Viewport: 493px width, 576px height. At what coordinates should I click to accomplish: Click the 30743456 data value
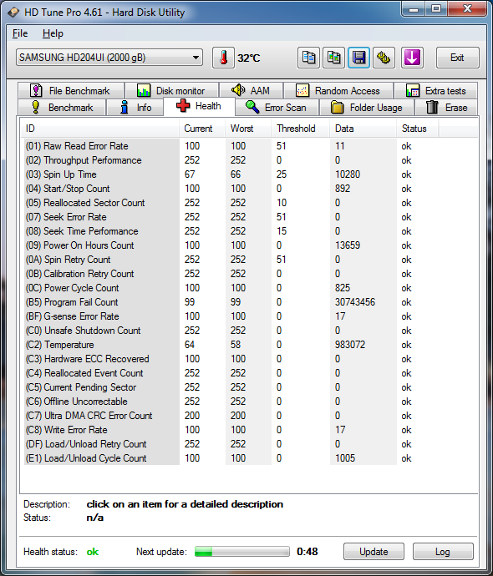pyautogui.click(x=355, y=302)
